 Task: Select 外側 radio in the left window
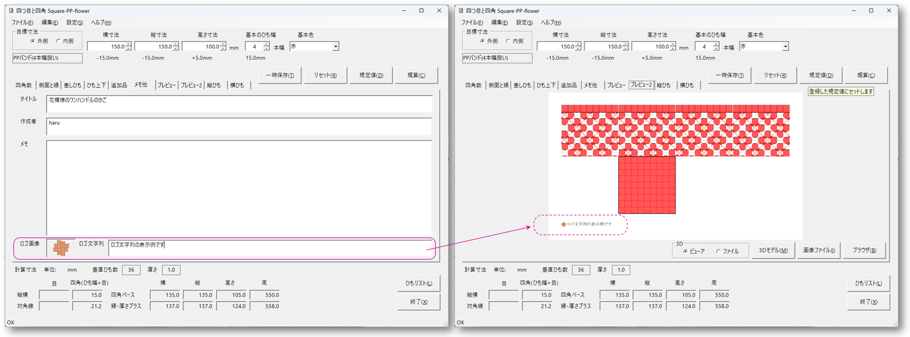click(33, 41)
